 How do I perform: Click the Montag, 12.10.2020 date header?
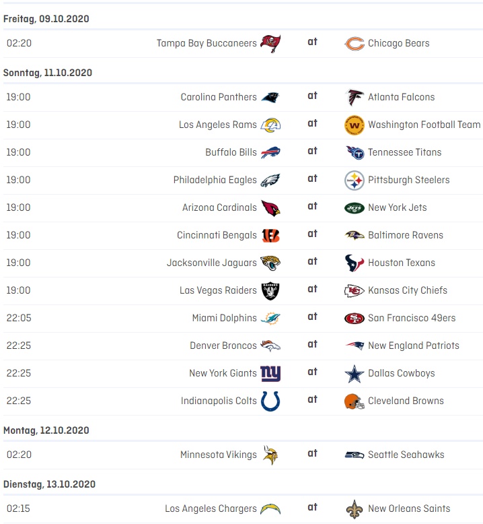click(x=46, y=430)
